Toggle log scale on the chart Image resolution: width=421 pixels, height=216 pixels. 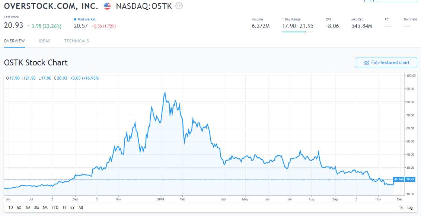(410, 207)
